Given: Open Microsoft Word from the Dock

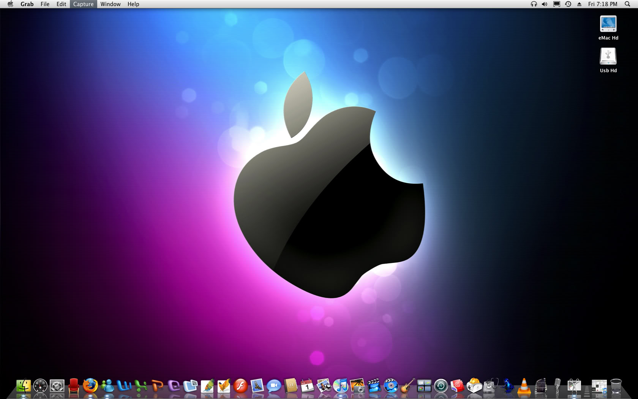Looking at the screenshot, I should tap(124, 386).
